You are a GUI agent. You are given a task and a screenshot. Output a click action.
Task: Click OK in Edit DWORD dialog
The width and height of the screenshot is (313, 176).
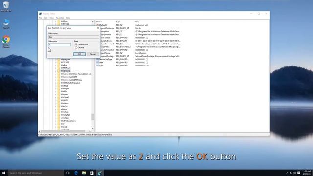pyautogui.click(x=79, y=54)
